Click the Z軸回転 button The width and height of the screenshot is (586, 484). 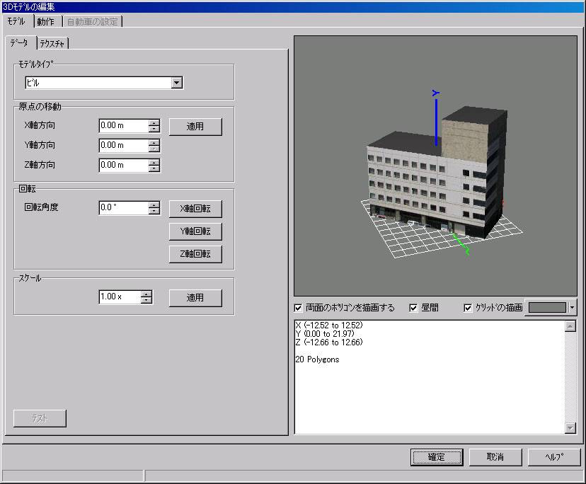tap(195, 254)
